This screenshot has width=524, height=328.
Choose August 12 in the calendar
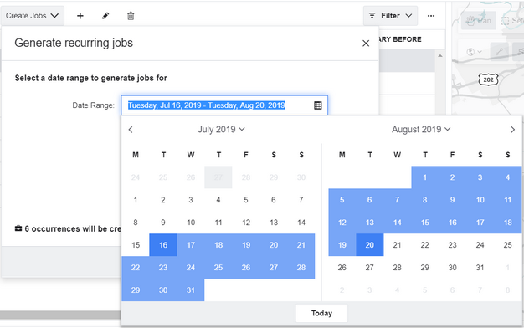click(x=342, y=223)
